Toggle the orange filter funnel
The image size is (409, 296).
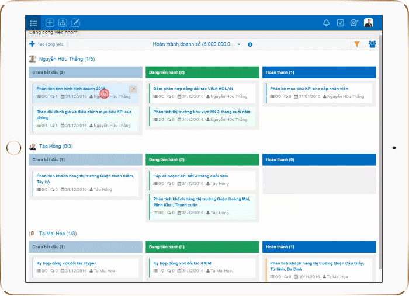(x=357, y=44)
